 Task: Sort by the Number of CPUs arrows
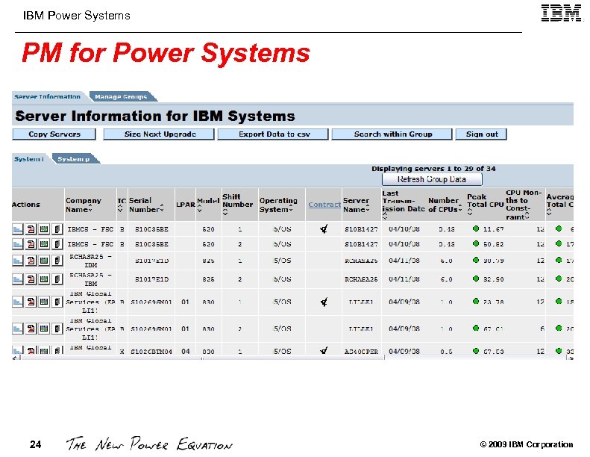click(x=459, y=208)
